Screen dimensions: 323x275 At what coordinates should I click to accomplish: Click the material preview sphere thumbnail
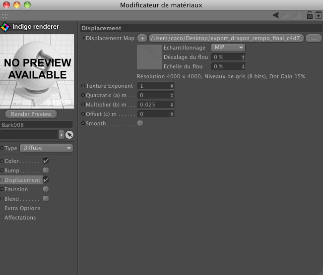[x=37, y=71]
